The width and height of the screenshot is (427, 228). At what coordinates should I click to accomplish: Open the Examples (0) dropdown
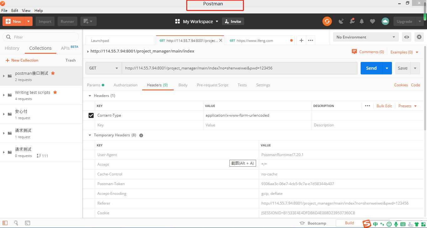click(x=404, y=52)
